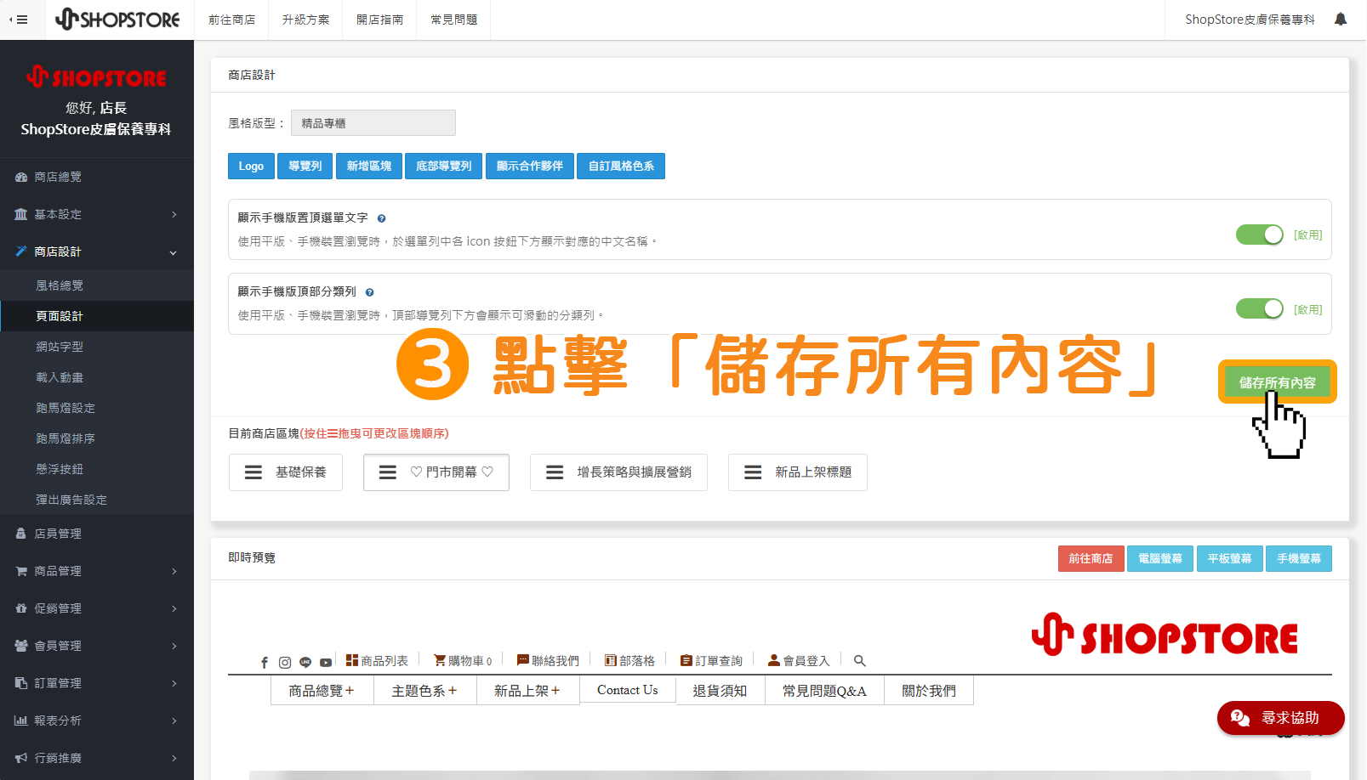The width and height of the screenshot is (1367, 780).
Task: Open the Facebook icon in preview
Action: (265, 662)
